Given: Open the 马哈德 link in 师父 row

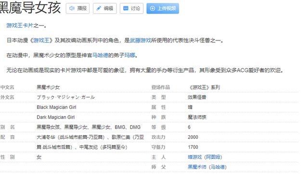Looking at the screenshot, I should tap(218, 167).
